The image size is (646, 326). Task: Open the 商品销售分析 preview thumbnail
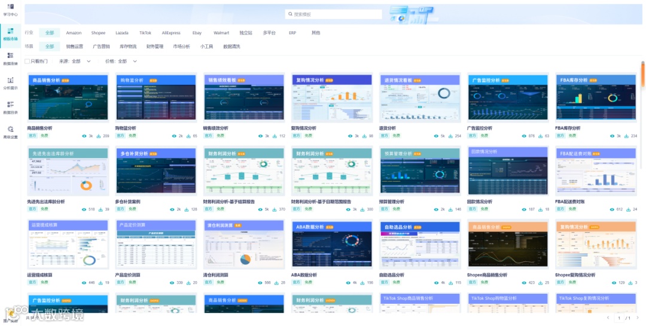(x=68, y=98)
